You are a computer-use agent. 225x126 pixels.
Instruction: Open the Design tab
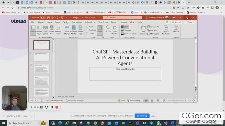coord(66,22)
